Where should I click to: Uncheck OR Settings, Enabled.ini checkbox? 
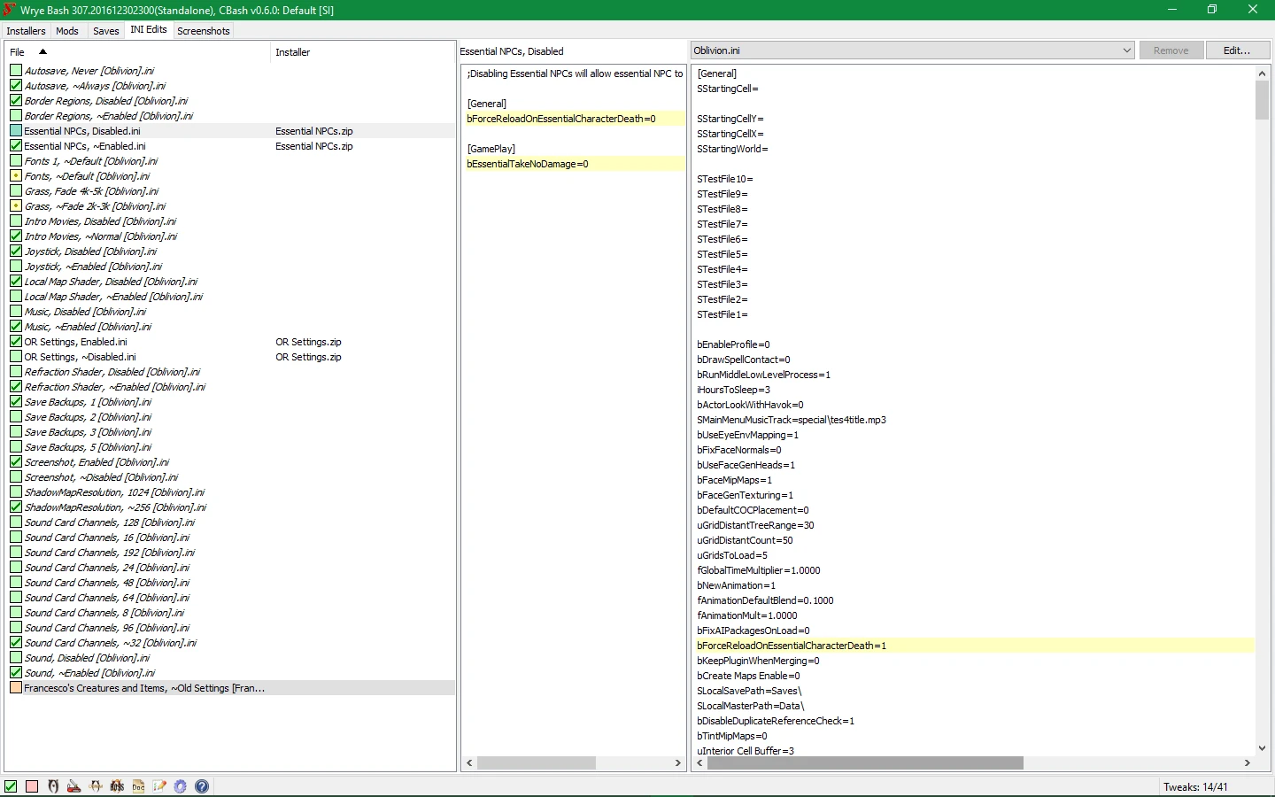16,342
